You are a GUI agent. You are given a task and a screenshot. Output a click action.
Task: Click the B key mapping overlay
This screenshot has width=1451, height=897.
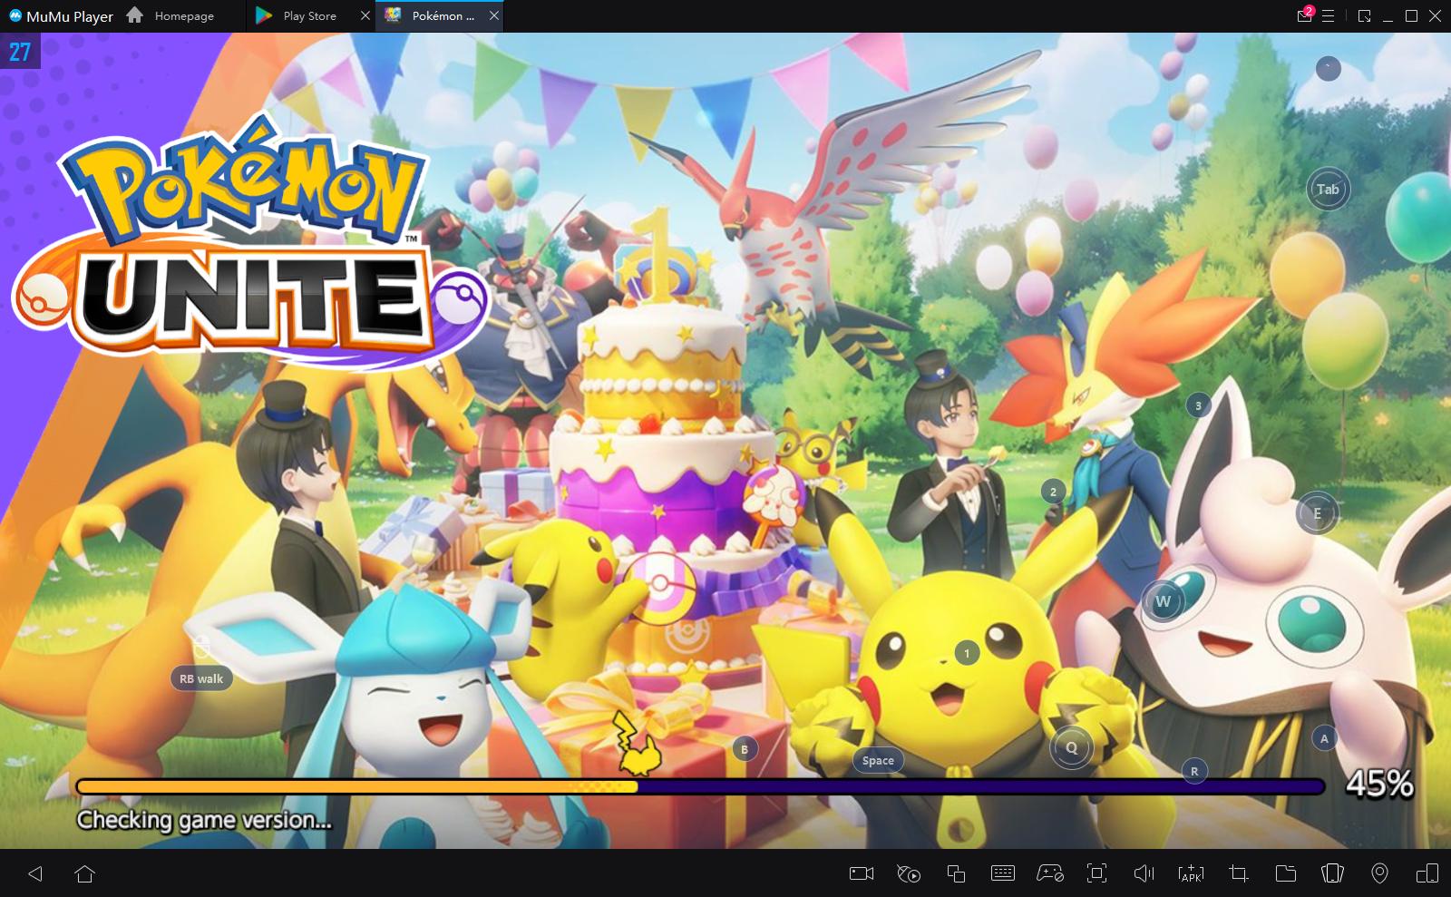pyautogui.click(x=745, y=749)
